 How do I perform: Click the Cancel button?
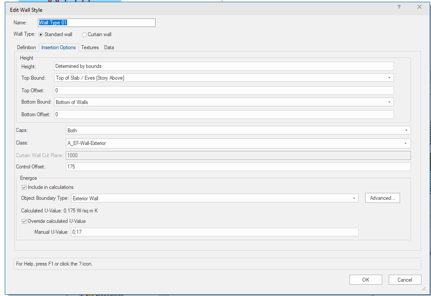[x=405, y=280]
